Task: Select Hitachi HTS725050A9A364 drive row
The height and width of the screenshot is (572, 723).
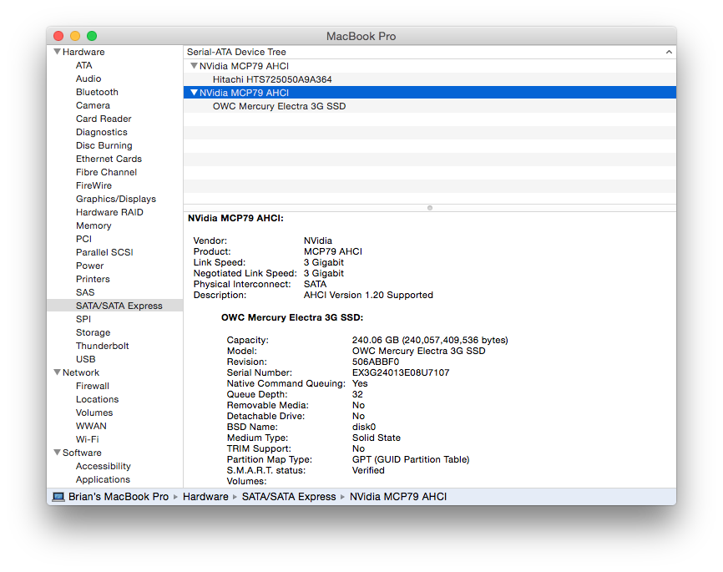Action: point(430,79)
